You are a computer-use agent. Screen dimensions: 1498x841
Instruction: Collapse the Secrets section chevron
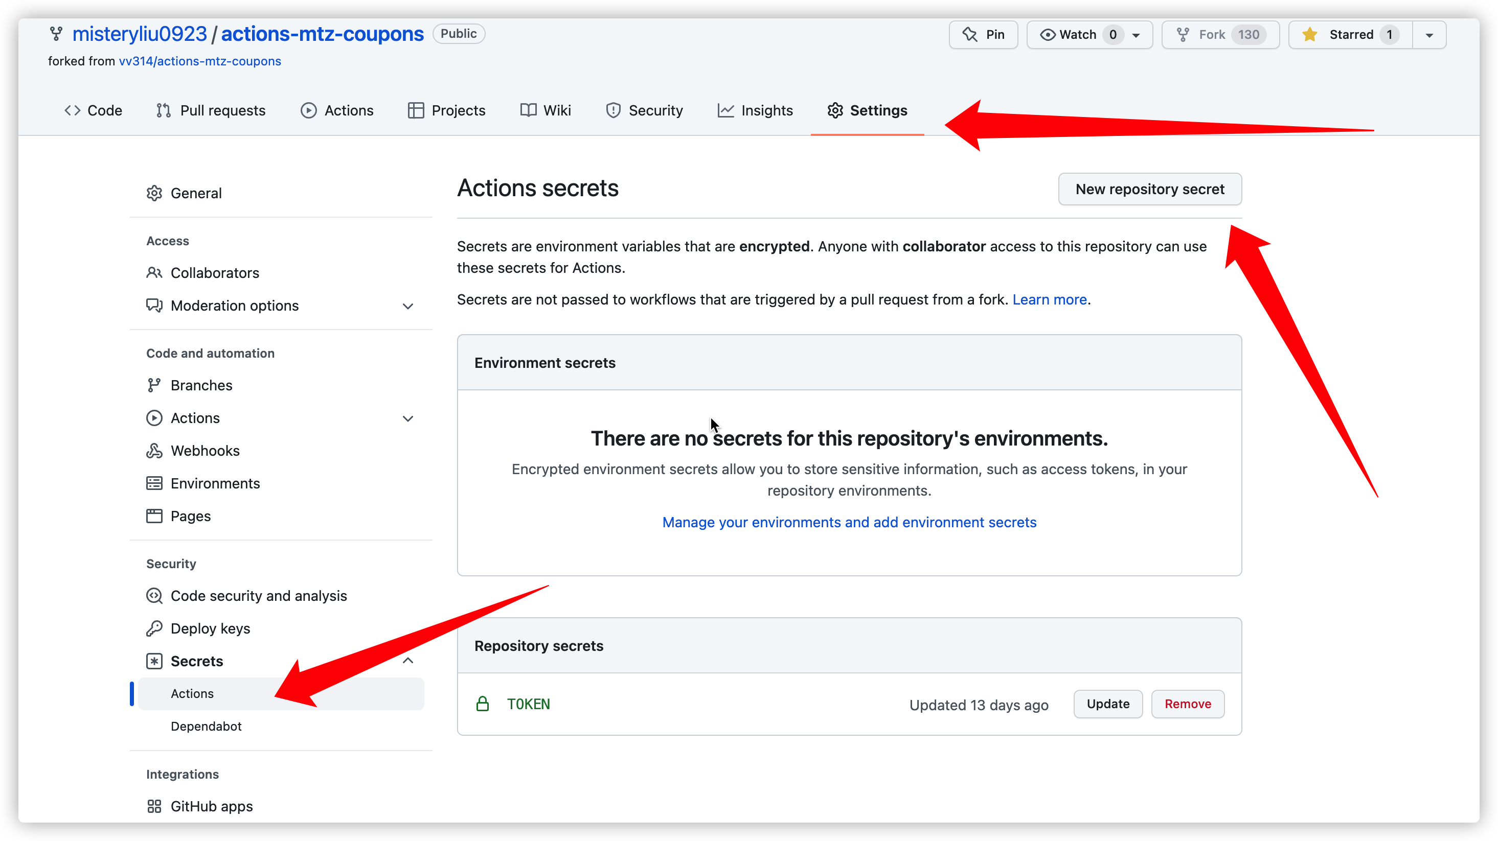tap(408, 661)
